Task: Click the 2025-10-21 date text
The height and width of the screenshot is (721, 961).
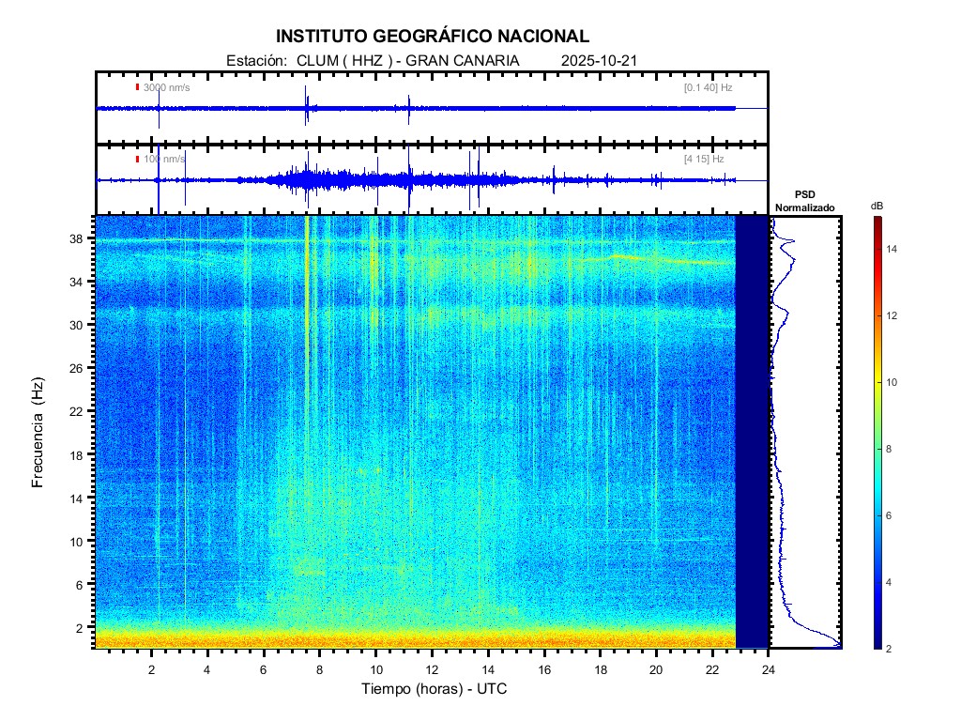Action: [600, 60]
